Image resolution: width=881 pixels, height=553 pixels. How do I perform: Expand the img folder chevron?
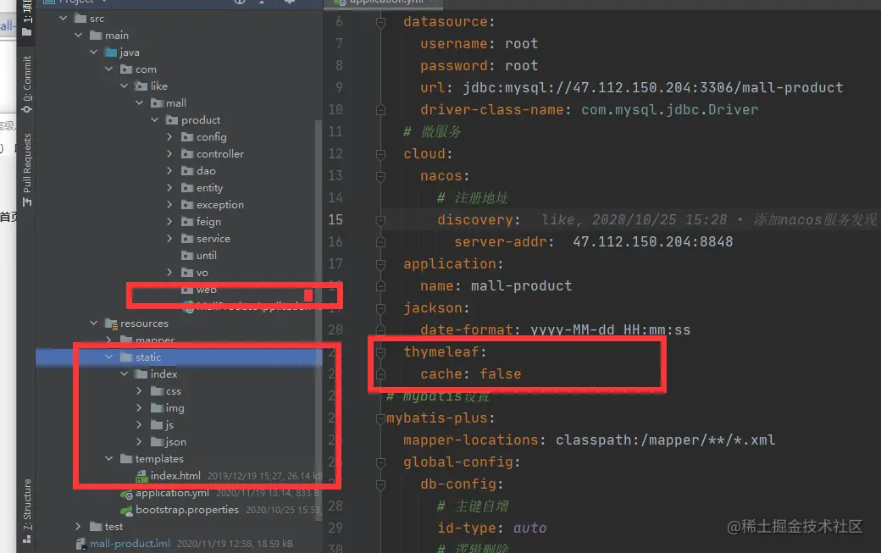pos(139,407)
